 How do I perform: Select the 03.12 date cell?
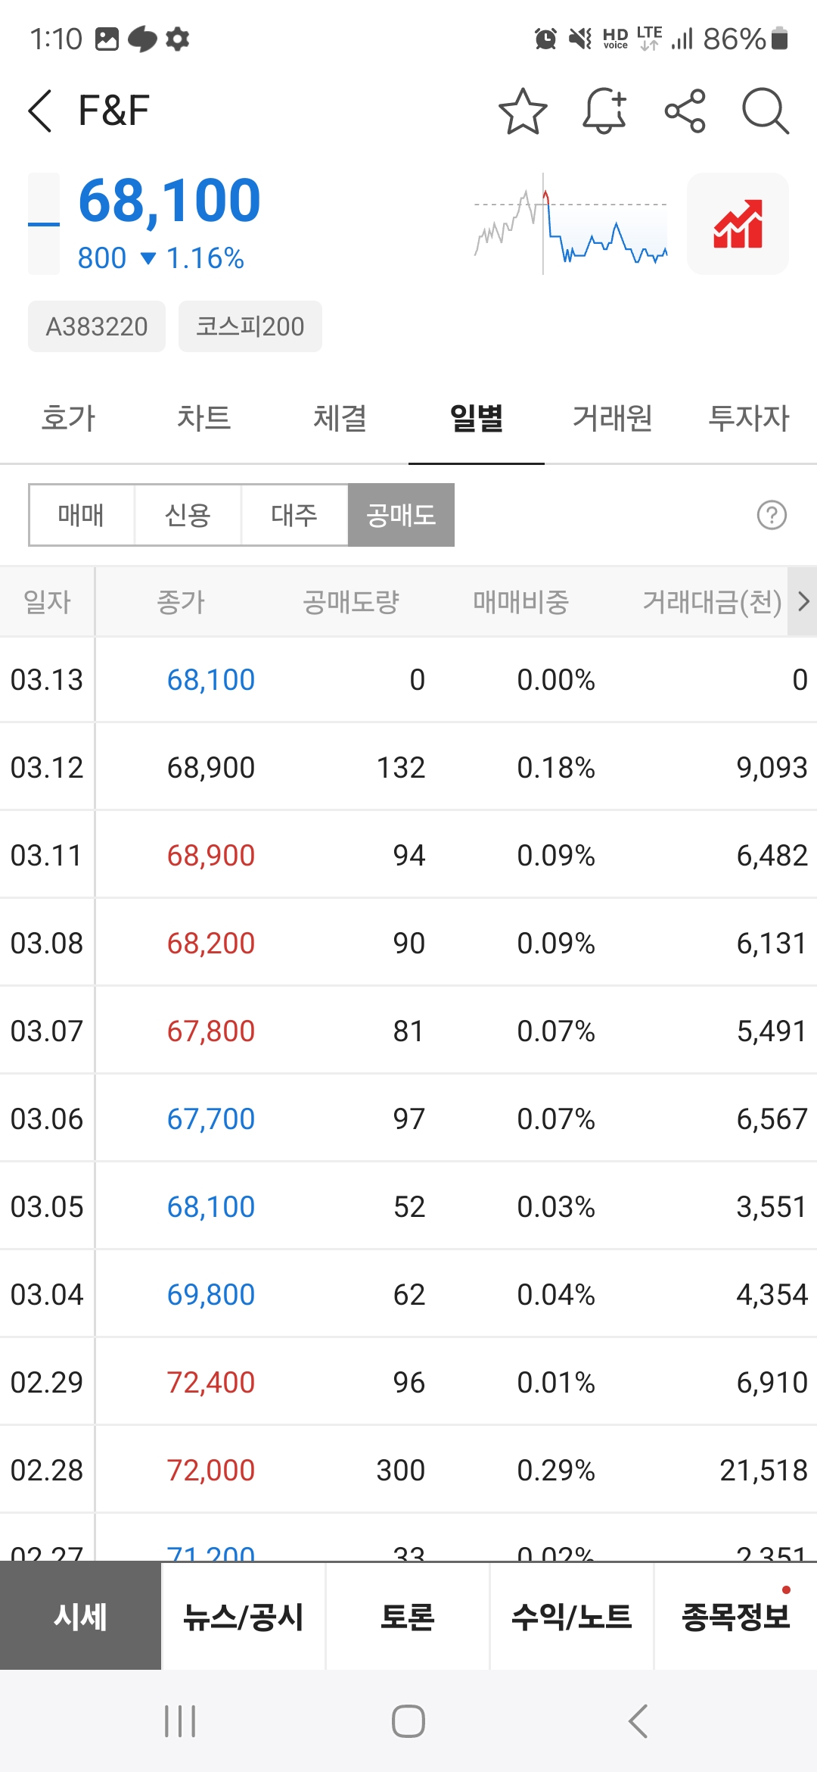click(x=47, y=767)
